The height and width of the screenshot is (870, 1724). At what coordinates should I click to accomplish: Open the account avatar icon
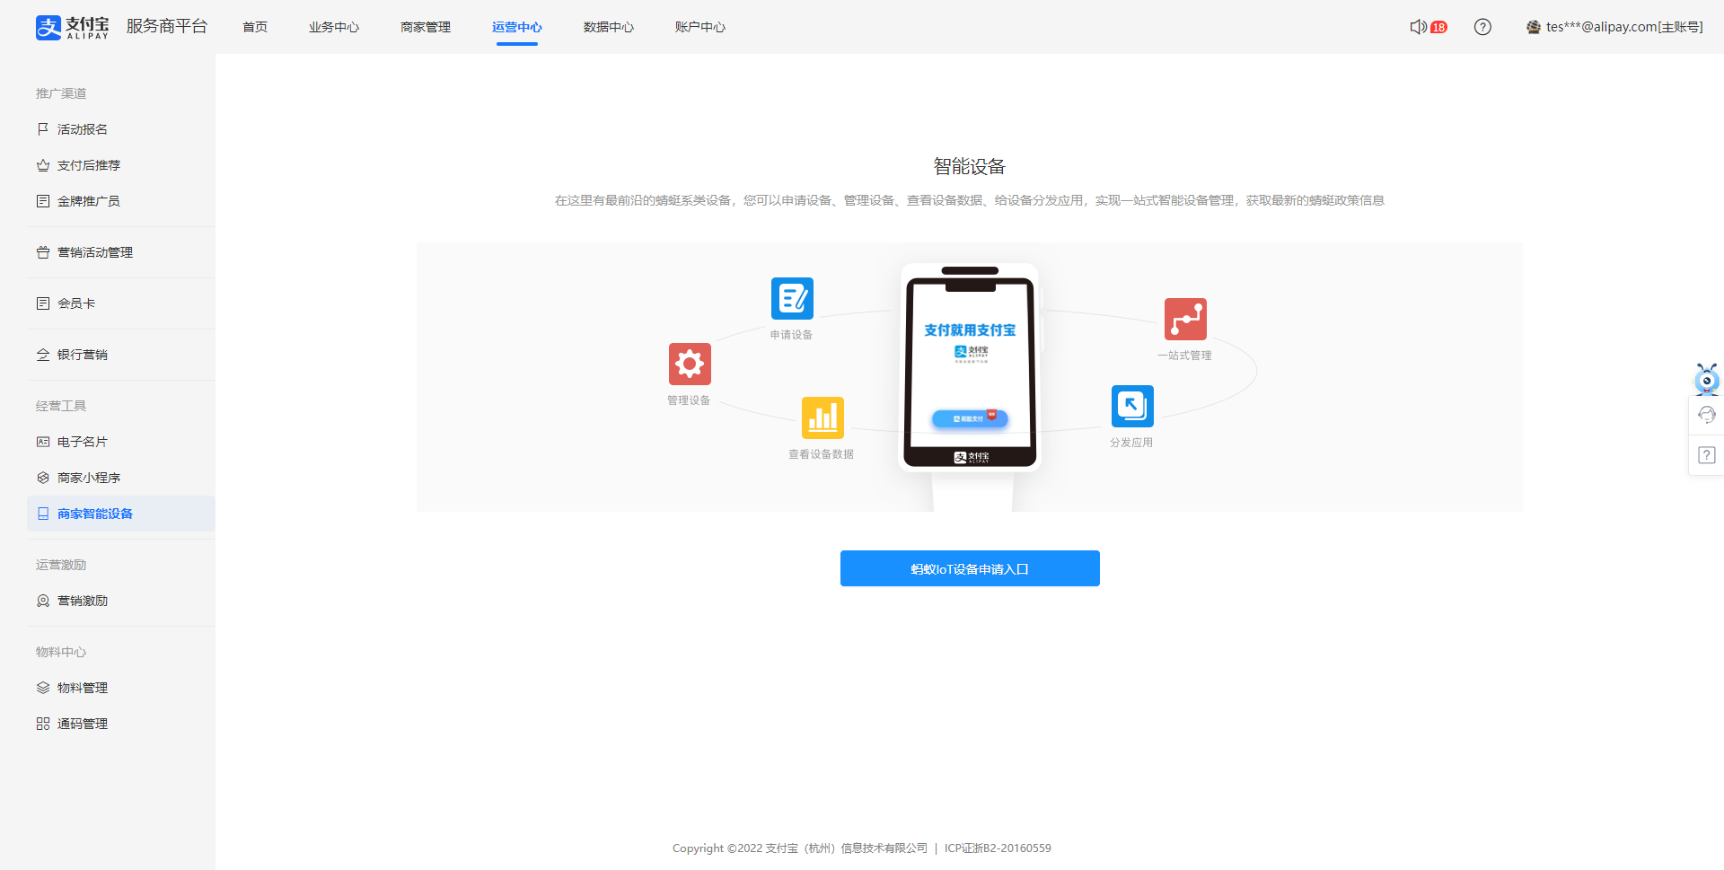1534,27
